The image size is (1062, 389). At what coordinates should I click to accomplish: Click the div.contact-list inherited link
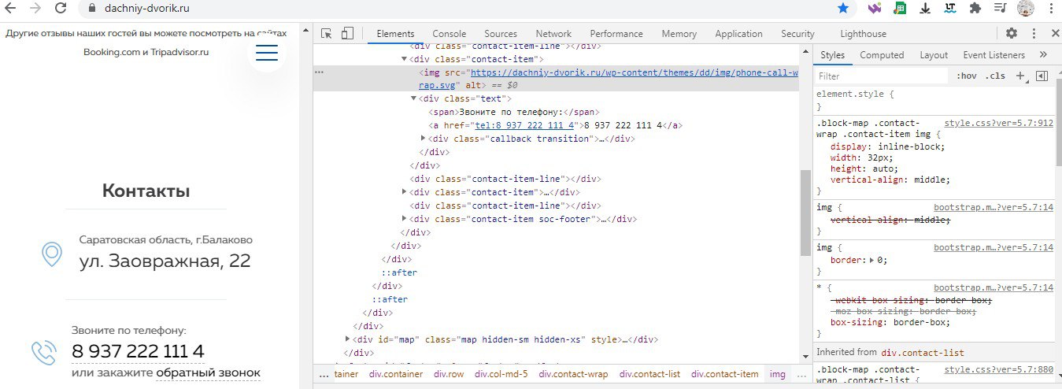[923, 352]
